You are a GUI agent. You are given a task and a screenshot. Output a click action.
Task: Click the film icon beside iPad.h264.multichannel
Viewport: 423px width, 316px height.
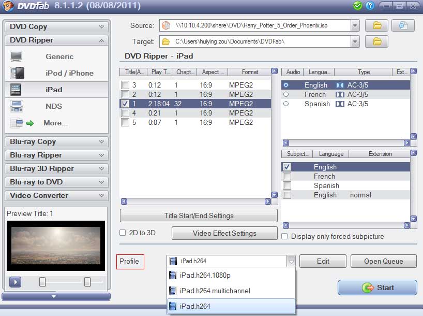pos(173,291)
